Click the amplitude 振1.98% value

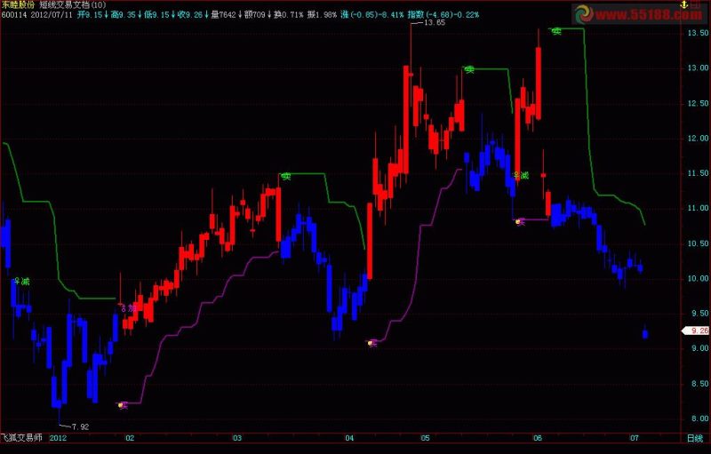tap(322, 14)
